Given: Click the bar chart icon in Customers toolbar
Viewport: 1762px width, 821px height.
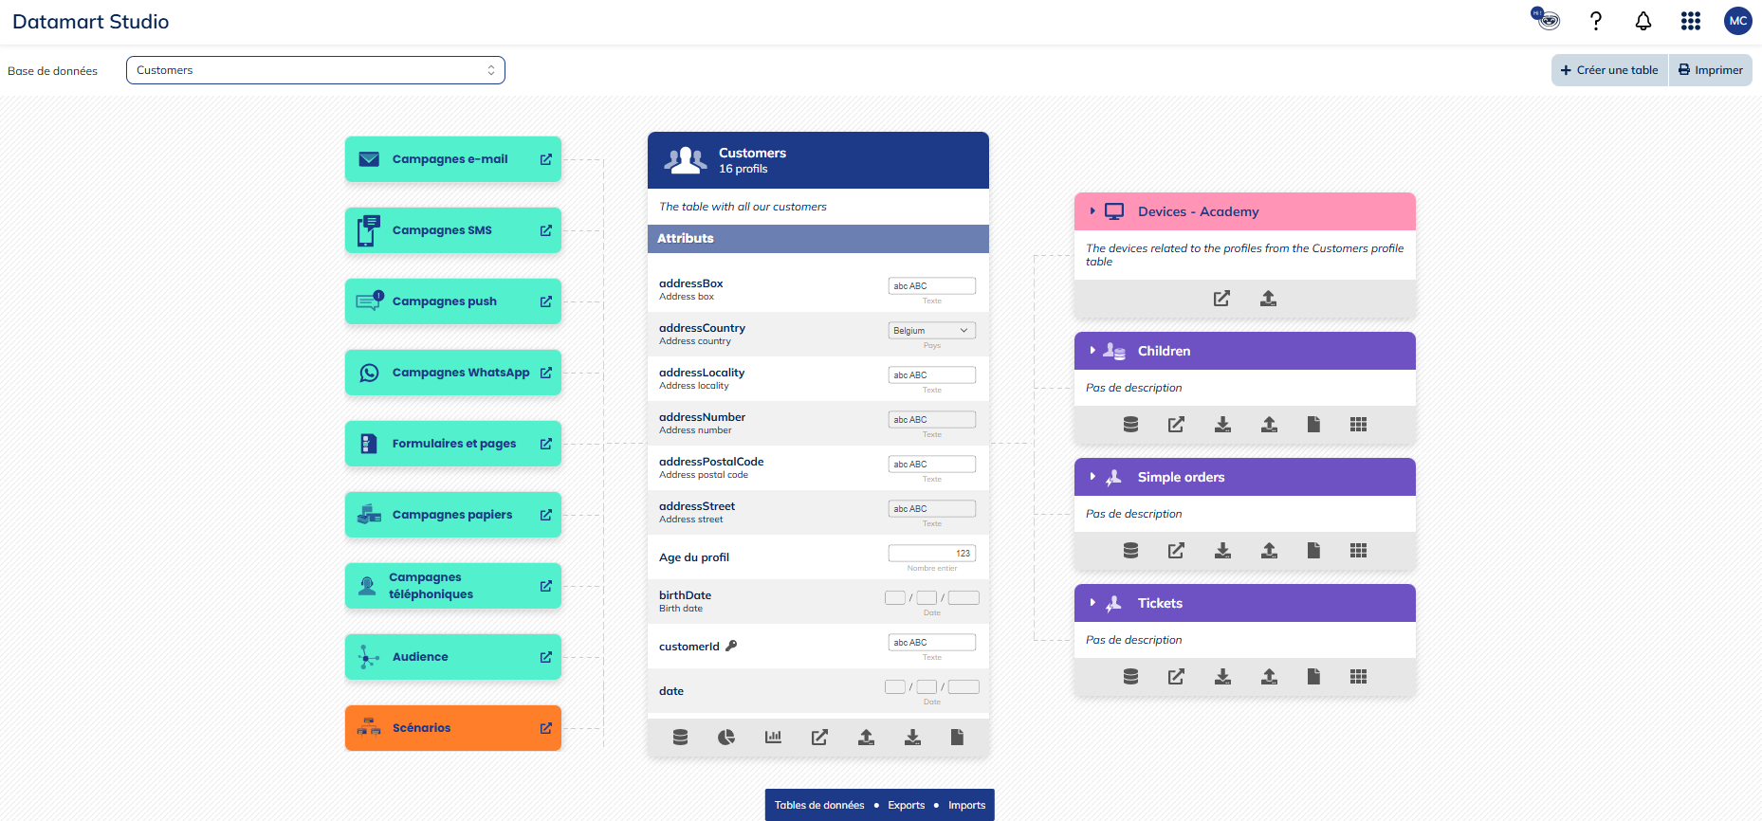Looking at the screenshot, I should [x=773, y=738].
